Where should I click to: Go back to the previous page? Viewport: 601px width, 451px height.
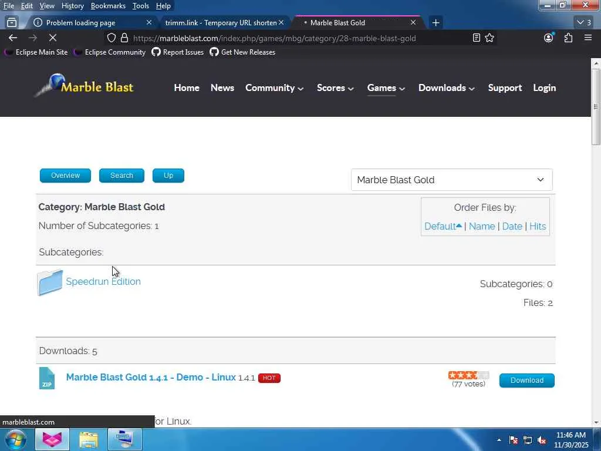click(13, 38)
